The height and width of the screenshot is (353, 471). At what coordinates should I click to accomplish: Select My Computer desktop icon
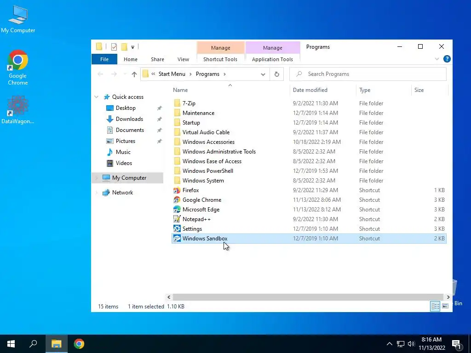(x=18, y=19)
